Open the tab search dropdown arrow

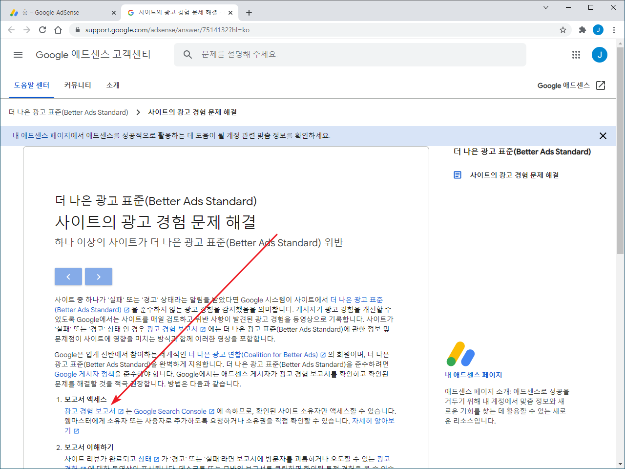pyautogui.click(x=546, y=7)
